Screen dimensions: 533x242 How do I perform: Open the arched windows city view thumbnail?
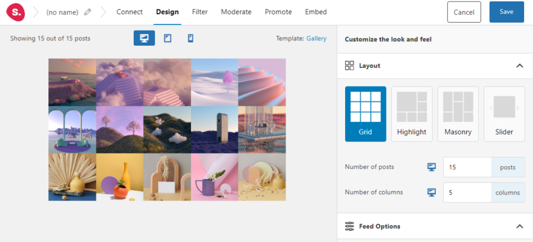[x=72, y=130]
